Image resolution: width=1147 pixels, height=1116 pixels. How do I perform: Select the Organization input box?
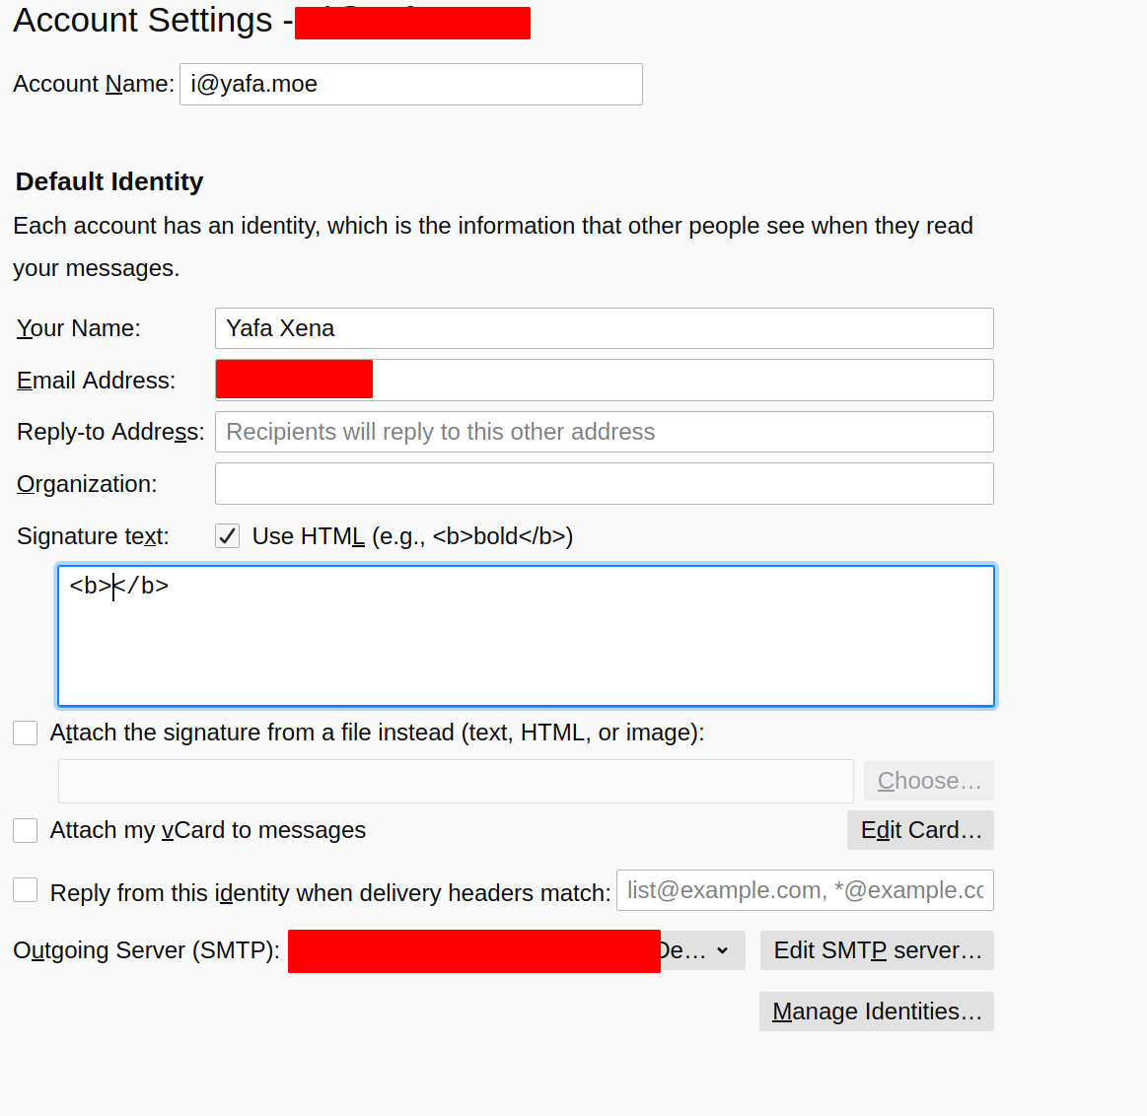point(605,483)
